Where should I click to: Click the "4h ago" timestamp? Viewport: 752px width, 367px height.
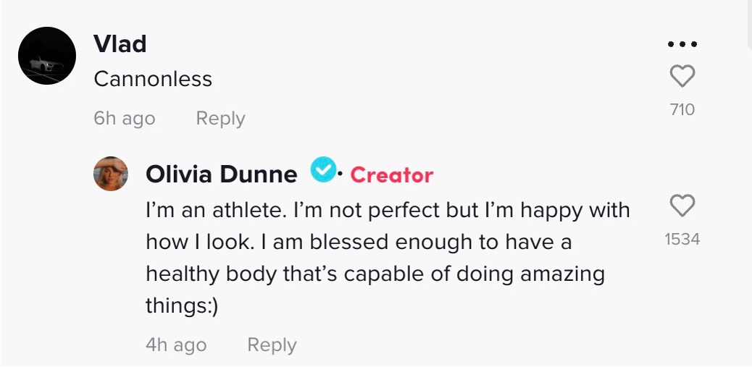176,345
